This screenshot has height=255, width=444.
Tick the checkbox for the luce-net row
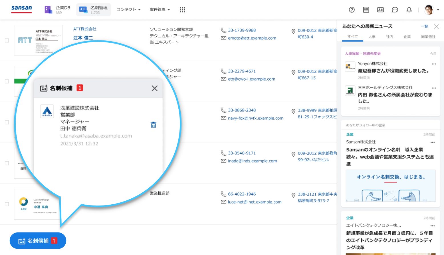[x=7, y=204]
